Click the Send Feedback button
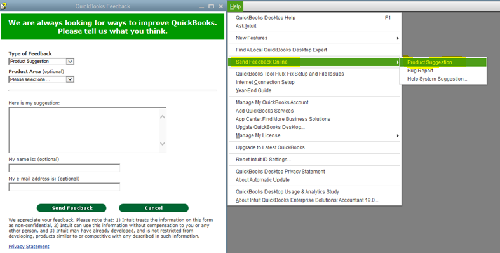This screenshot has width=500, height=253. [x=72, y=208]
